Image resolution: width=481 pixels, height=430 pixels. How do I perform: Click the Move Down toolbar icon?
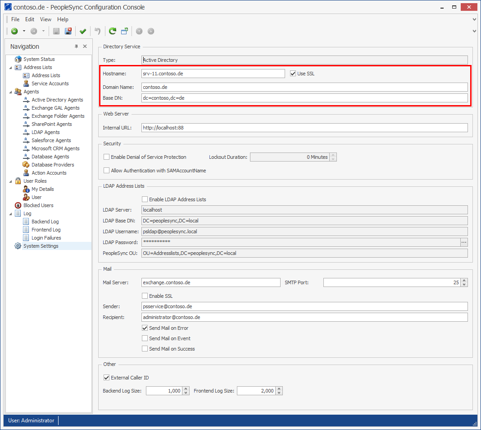click(151, 31)
